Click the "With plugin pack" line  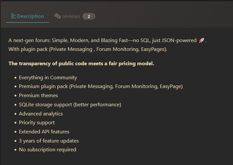click(x=88, y=49)
